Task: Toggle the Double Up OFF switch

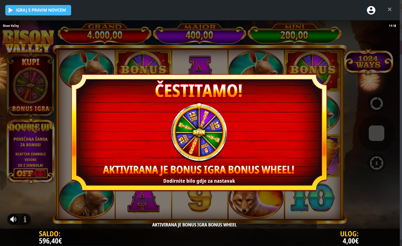Action: click(x=30, y=174)
